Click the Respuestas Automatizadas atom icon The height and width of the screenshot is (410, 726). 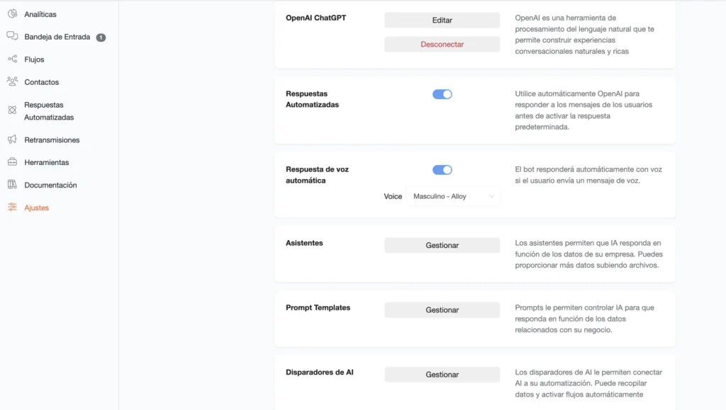tap(13, 110)
